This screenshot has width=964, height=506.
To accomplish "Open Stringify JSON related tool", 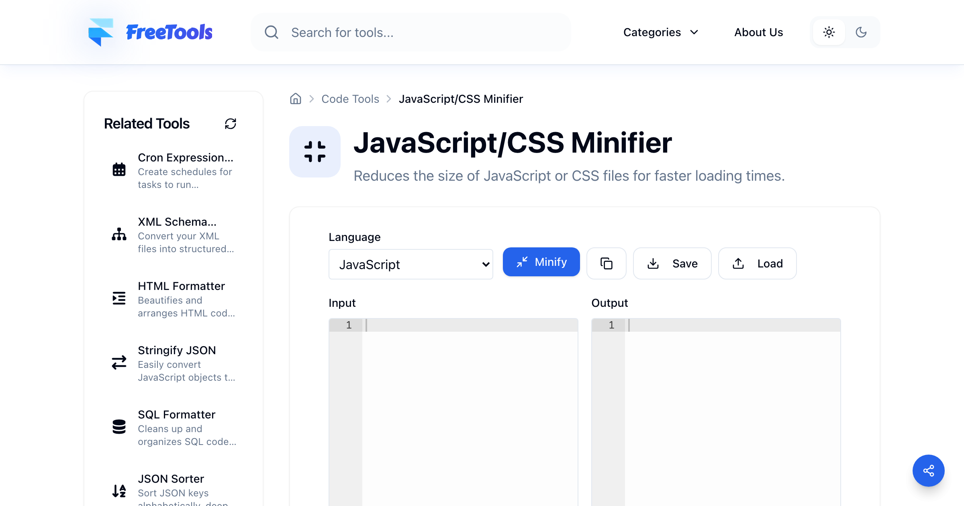I will (x=174, y=363).
